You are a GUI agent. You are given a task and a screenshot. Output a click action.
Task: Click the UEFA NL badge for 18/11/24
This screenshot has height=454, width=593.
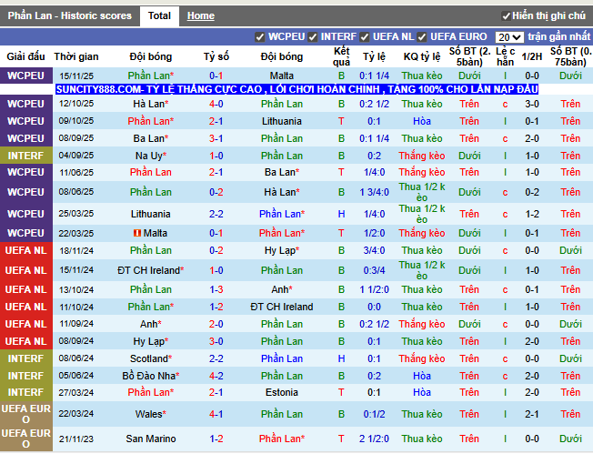pyautogui.click(x=25, y=250)
